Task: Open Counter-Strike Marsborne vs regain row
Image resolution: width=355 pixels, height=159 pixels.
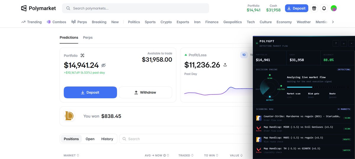Action: click(x=304, y=118)
